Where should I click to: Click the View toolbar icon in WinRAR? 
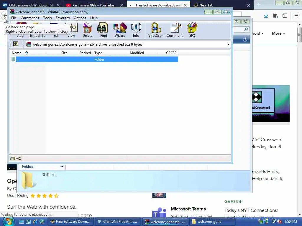click(x=73, y=30)
